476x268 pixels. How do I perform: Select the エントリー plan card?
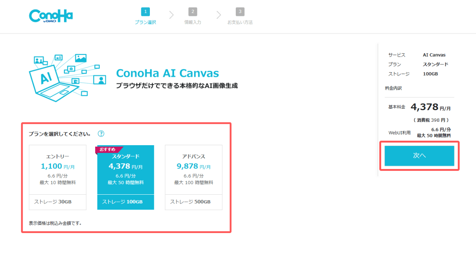tap(58, 177)
